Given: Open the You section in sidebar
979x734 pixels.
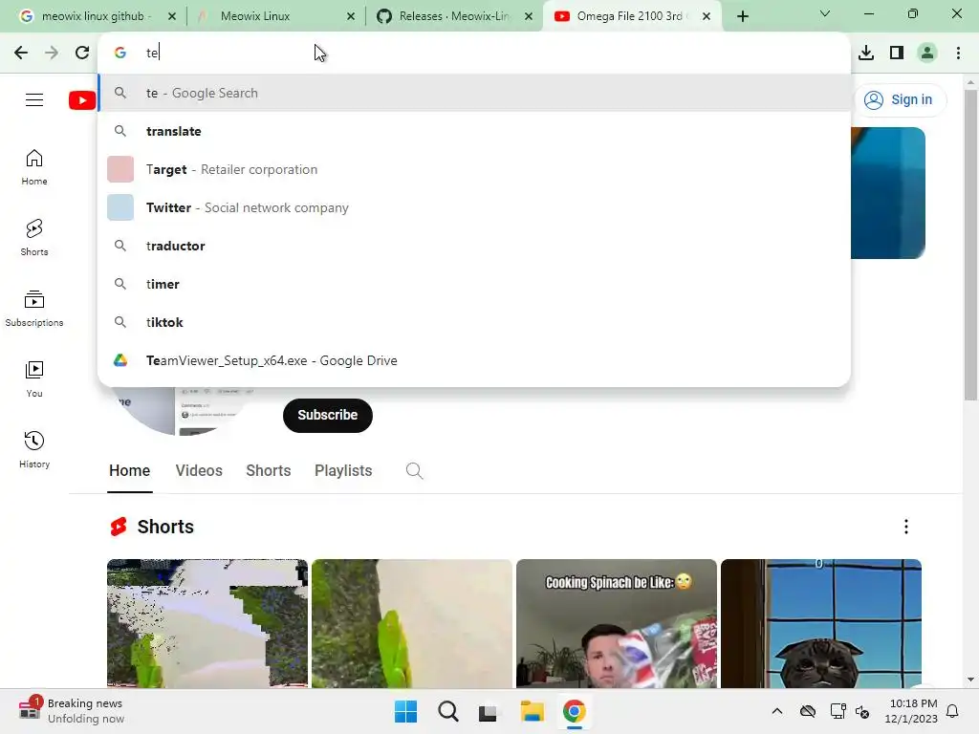Looking at the screenshot, I should [x=34, y=378].
